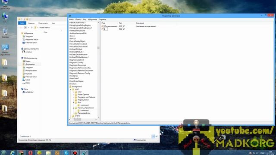Viewport: 276px width, 155px height.
Task: Collapse the Панель управления key
Action: click(x=74, y=108)
